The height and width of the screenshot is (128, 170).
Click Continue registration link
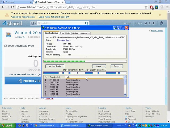coord(23,17)
